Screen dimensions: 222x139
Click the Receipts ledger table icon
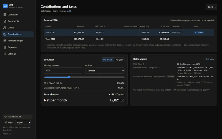(x=5, y=41)
